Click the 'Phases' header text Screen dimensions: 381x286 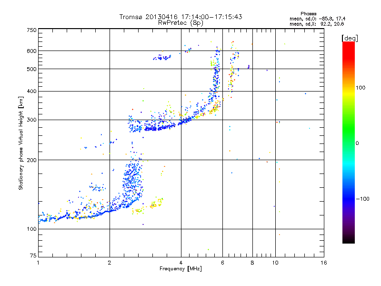coord(308,14)
